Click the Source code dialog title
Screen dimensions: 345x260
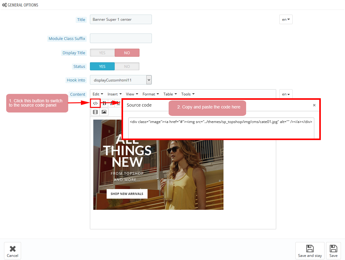pos(139,105)
